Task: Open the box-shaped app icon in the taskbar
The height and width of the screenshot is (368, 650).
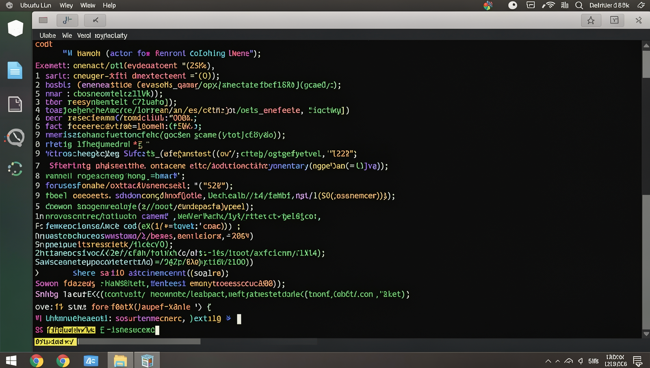Action: pyautogui.click(x=147, y=361)
